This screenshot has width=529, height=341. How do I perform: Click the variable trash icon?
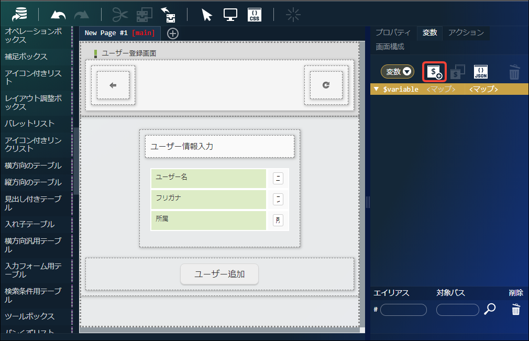click(514, 72)
